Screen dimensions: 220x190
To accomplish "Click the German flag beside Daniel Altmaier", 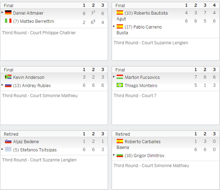I will click(x=8, y=12).
